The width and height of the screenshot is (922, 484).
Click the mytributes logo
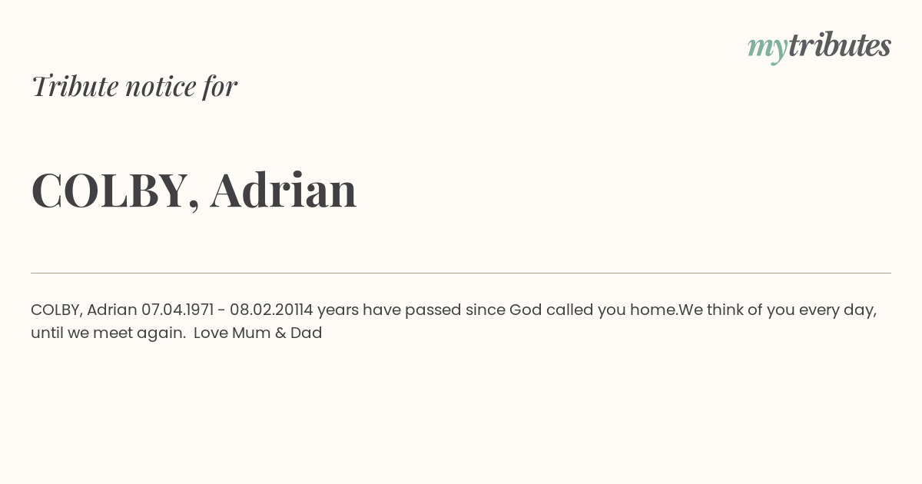click(x=819, y=47)
